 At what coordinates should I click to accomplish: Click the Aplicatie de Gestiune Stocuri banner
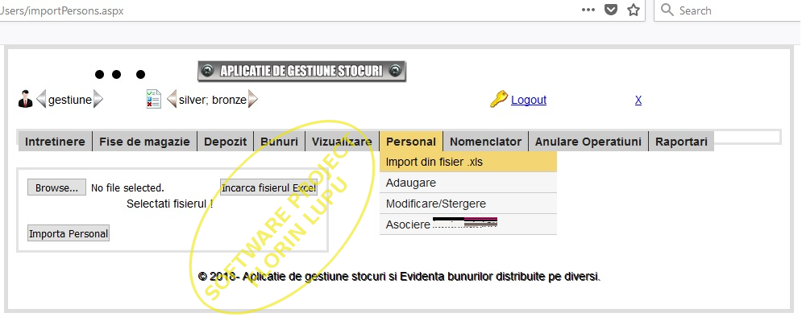pos(301,72)
